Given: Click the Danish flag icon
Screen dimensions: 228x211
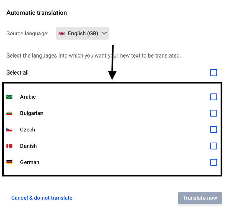Looking at the screenshot, I should pyautogui.click(x=10, y=146).
